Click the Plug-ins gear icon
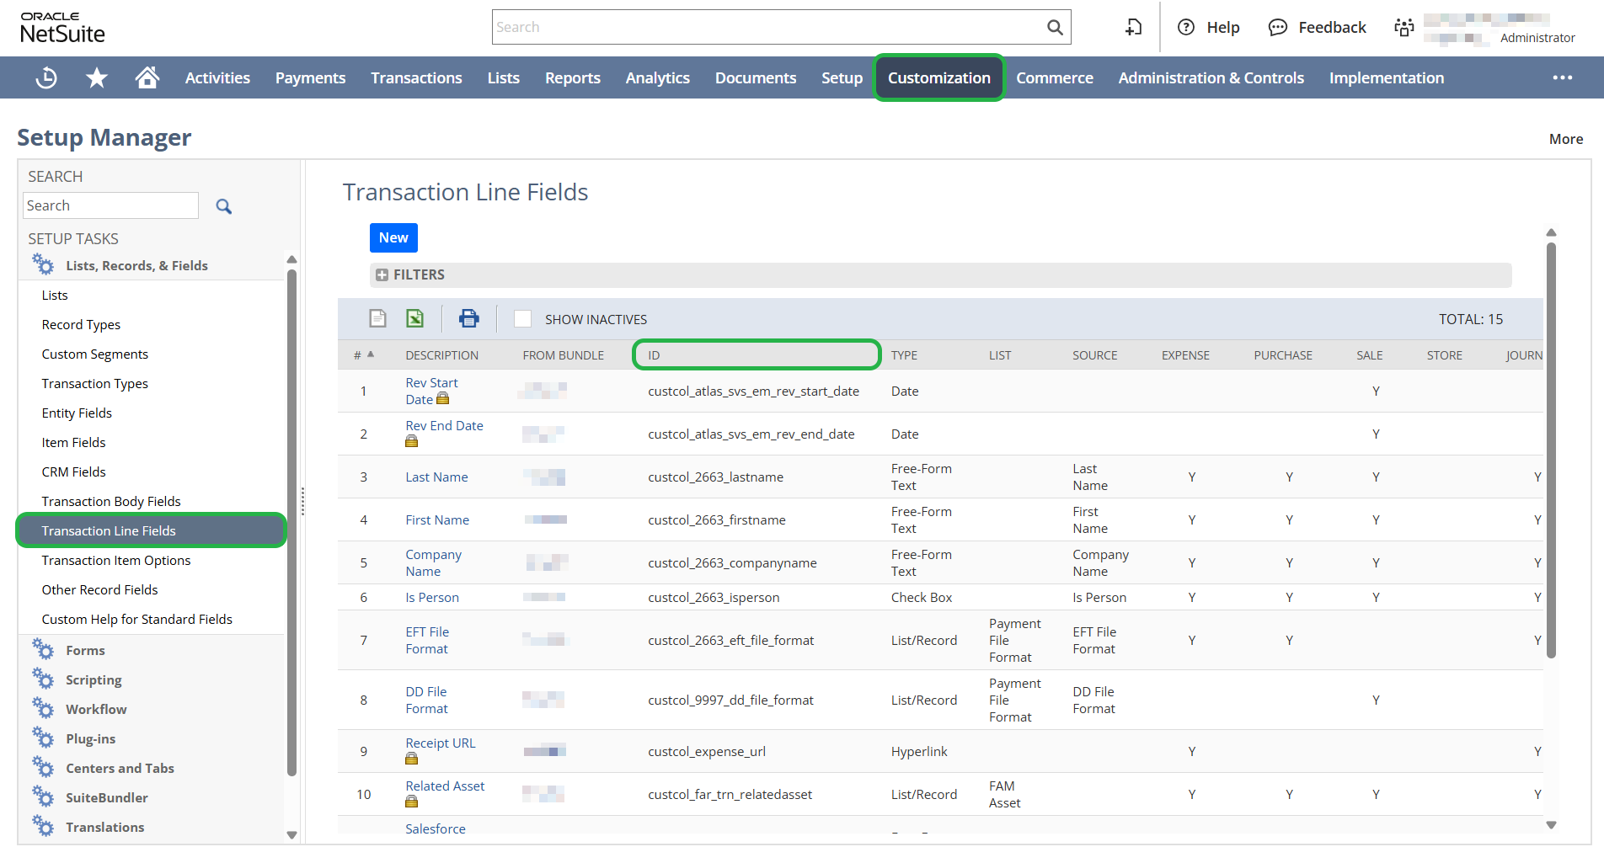 [x=43, y=738]
